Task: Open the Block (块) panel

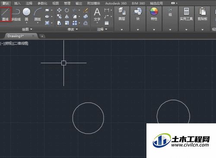Action: [138, 14]
